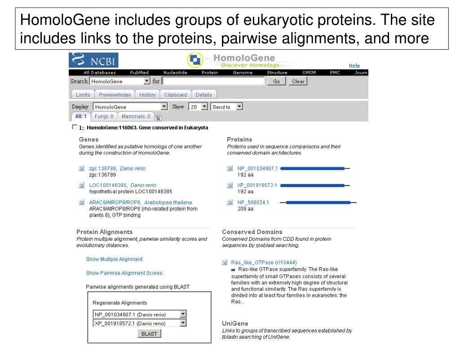460x345 pixels.
Task: Check the box for HomoloGene:116063 result
Action: click(x=75, y=127)
